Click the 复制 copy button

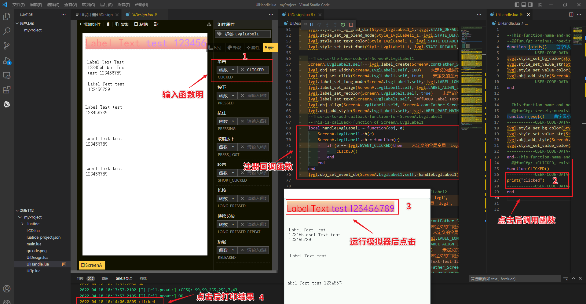(x=122, y=24)
